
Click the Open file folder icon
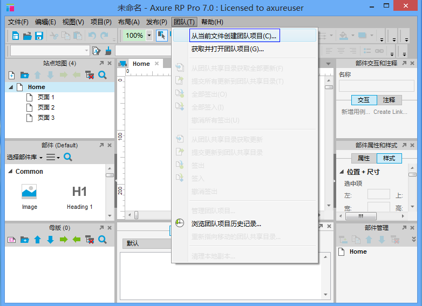tap(27, 36)
